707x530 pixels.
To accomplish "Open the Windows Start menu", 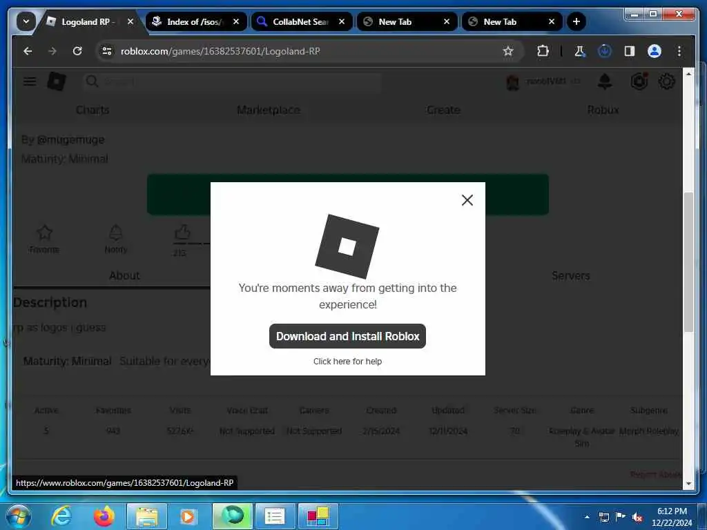I will (x=19, y=516).
